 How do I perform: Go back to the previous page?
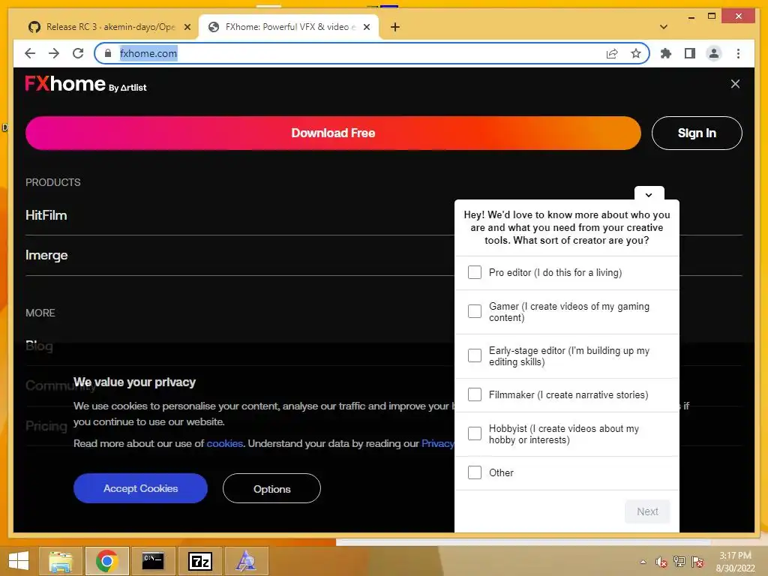coord(30,53)
